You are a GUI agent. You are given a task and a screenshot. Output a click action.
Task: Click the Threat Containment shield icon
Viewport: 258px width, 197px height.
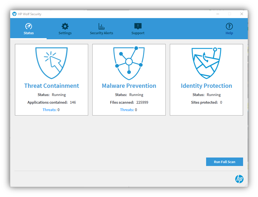coord(52,63)
